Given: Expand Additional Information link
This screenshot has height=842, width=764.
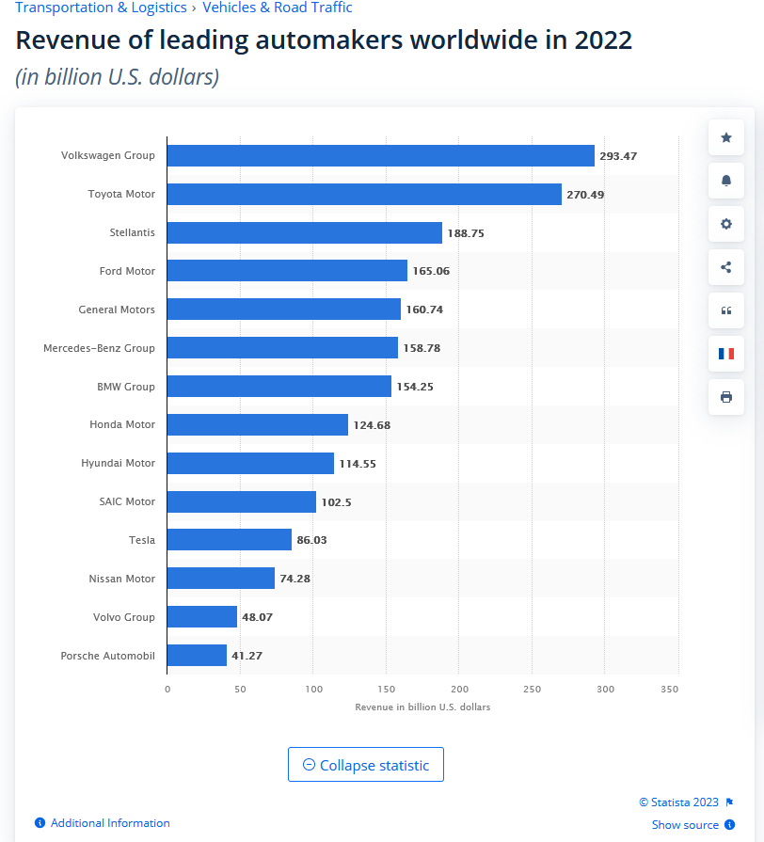Looking at the screenshot, I should point(110,823).
